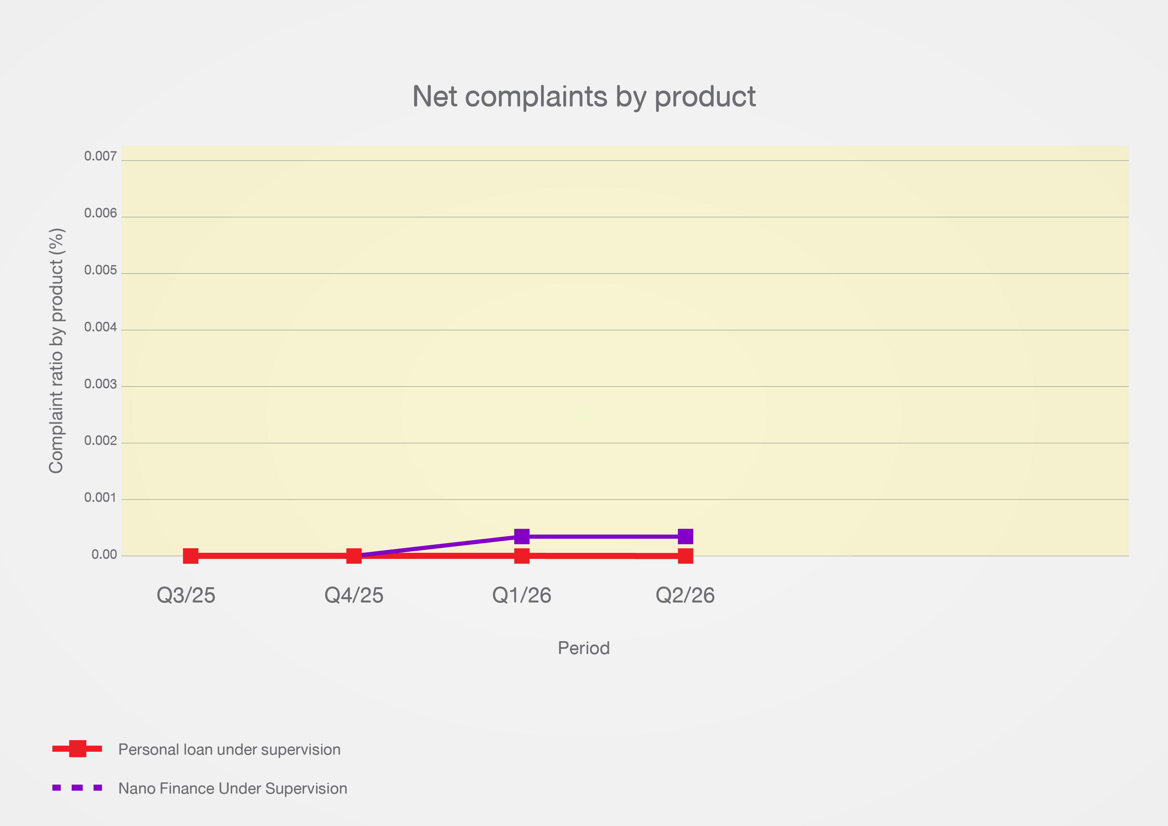Select the Q1/26 period axis label
Screen dimensions: 1168x826
521,596
